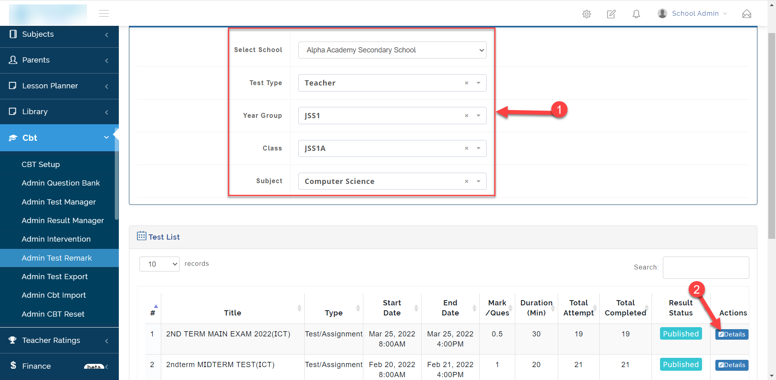Viewport: 776px width, 380px height.
Task: Click the School Admin avatar icon
Action: 662,13
